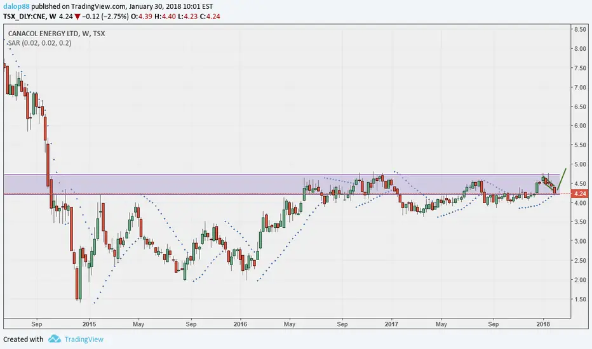The width and height of the screenshot is (592, 349).
Task: Click the 4.50 price axis label
Action: click(x=580, y=184)
